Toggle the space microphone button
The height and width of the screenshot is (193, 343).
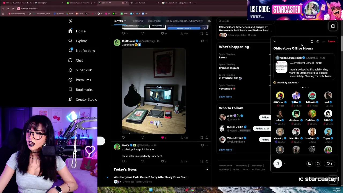click(x=278, y=164)
